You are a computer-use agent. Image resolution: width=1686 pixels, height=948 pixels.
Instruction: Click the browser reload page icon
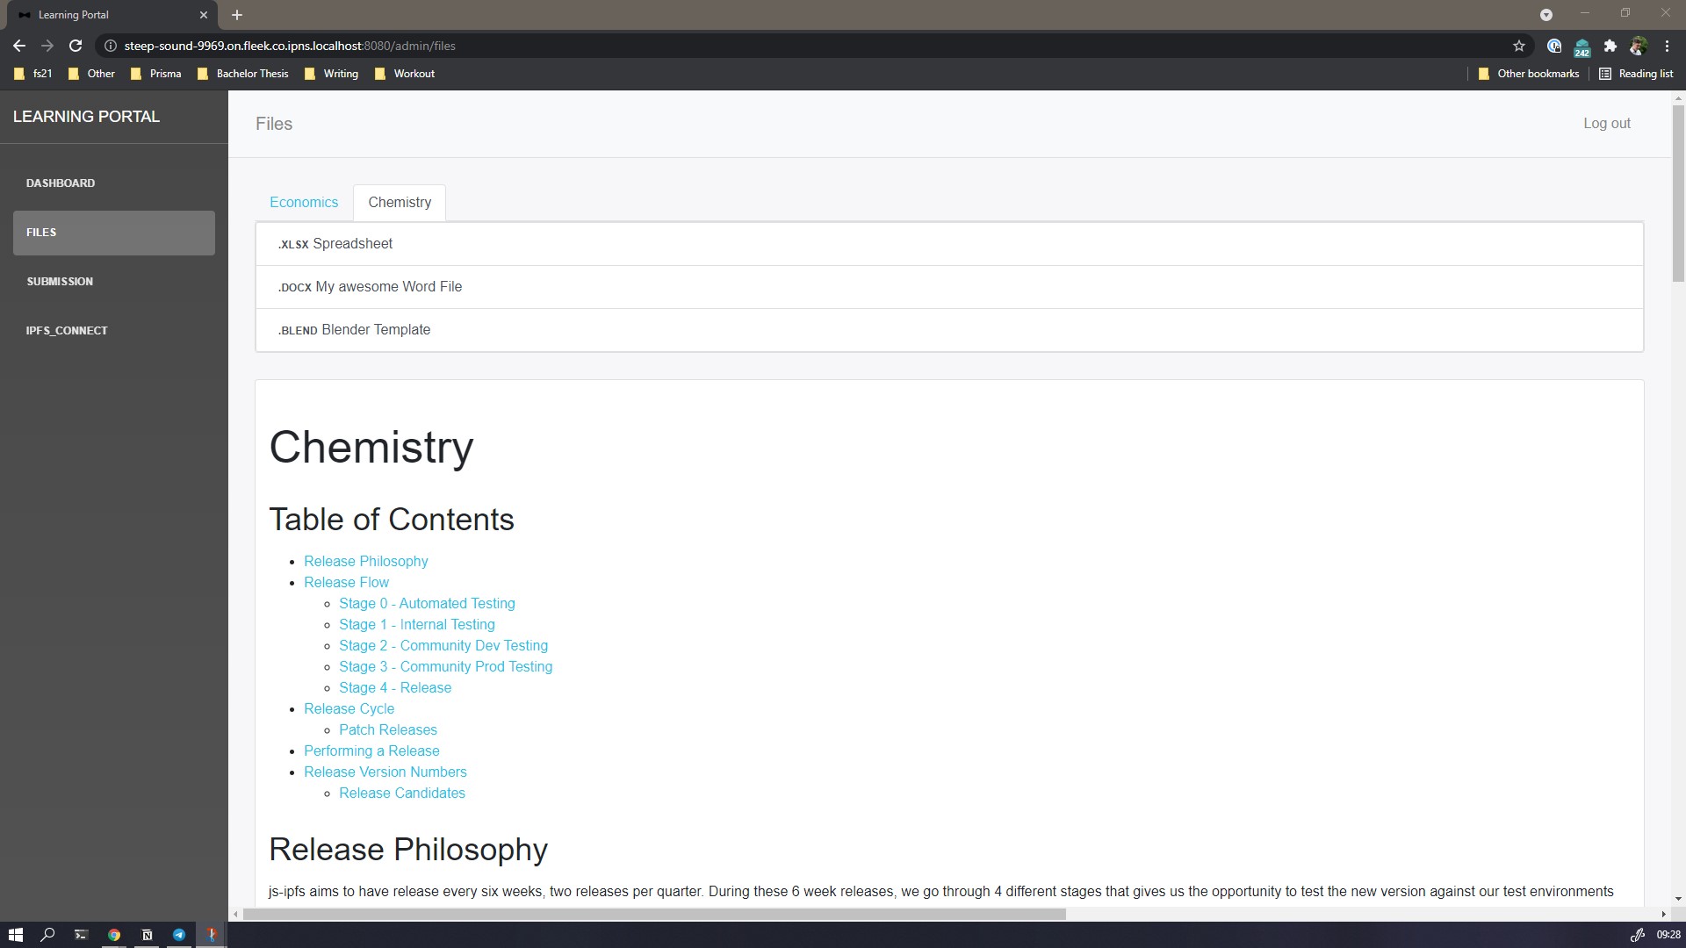coord(76,46)
